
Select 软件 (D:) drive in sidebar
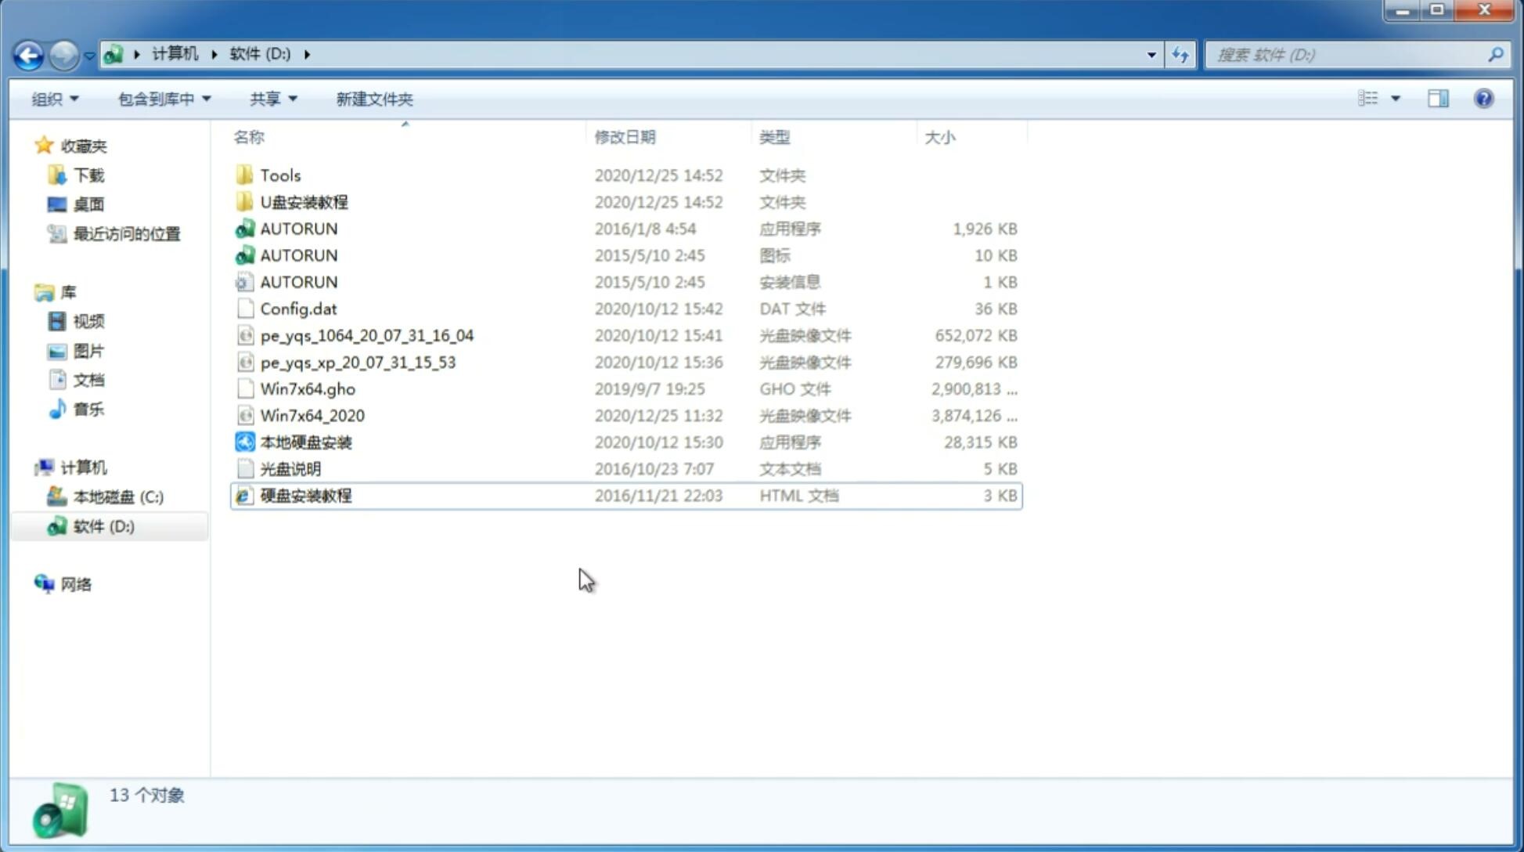tap(103, 525)
